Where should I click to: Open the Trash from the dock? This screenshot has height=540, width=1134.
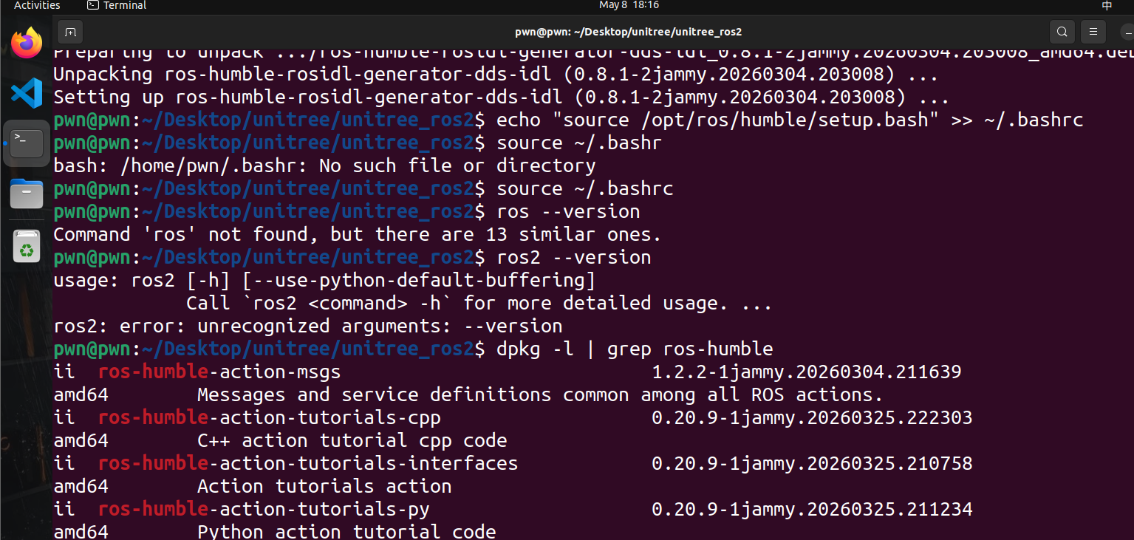coord(27,245)
